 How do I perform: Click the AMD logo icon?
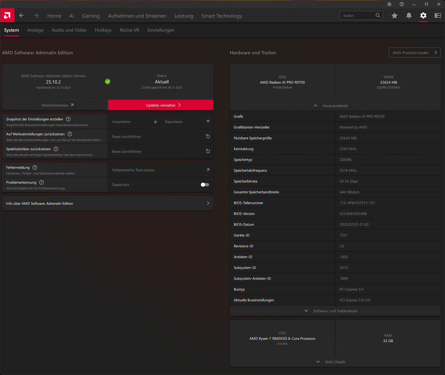pyautogui.click(x=7, y=15)
